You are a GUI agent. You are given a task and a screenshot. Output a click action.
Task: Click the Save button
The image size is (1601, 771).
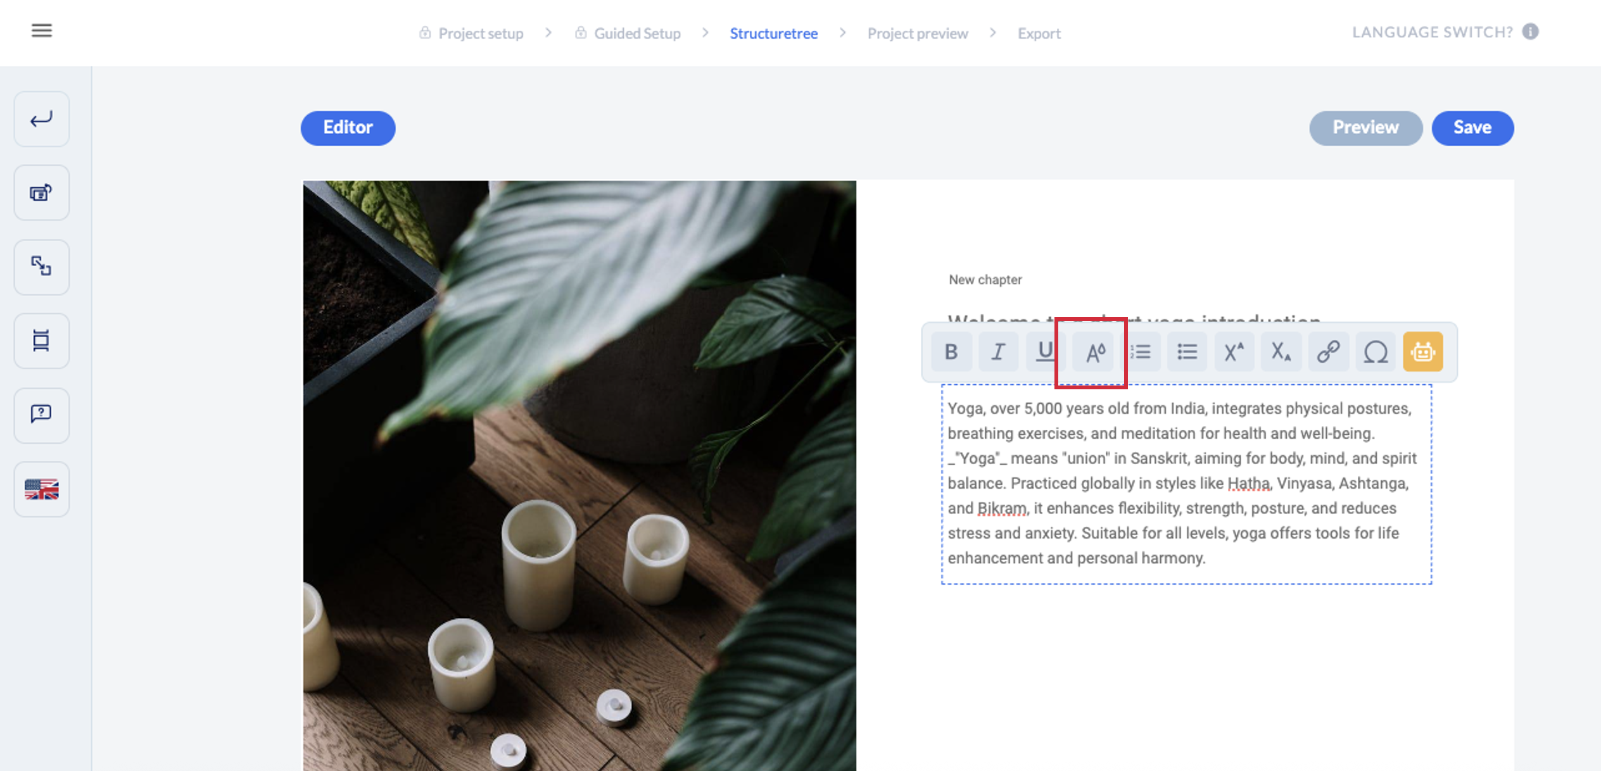1472,128
